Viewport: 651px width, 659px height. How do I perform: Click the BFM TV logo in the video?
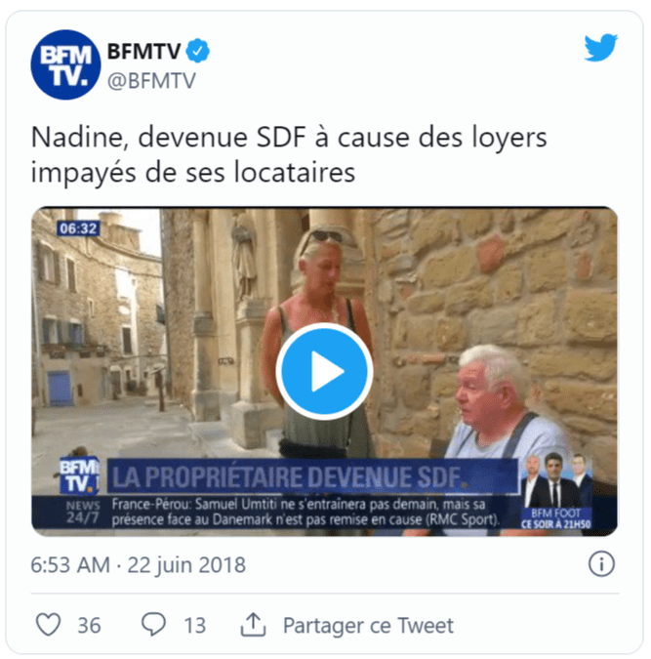point(79,475)
